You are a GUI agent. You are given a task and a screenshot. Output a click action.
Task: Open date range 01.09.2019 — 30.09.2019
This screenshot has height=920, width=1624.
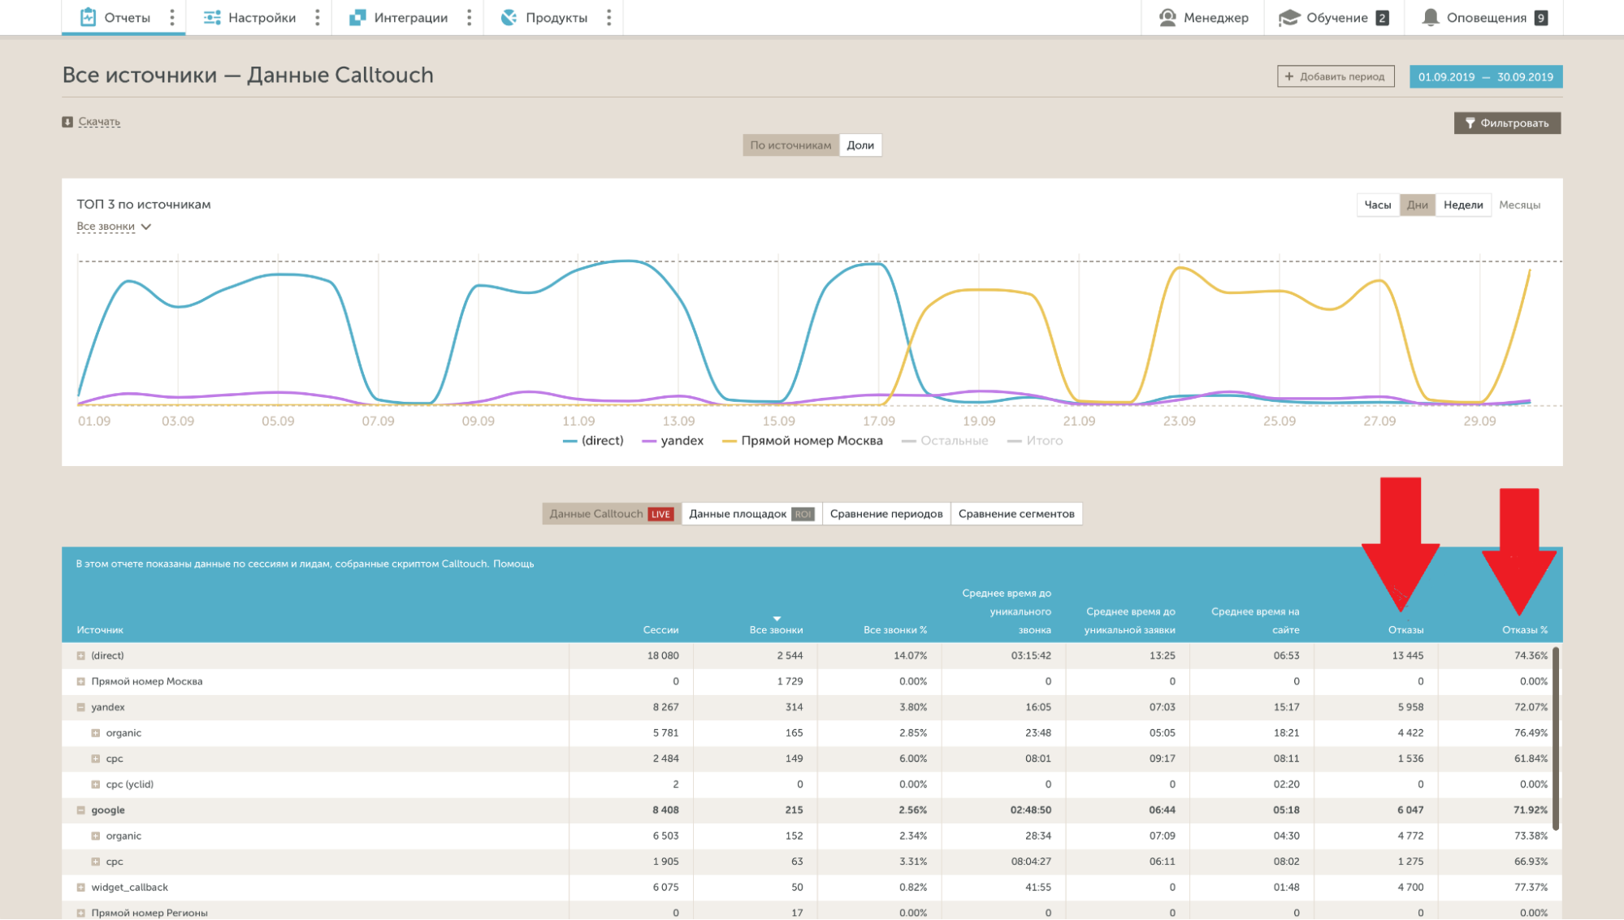(1486, 77)
